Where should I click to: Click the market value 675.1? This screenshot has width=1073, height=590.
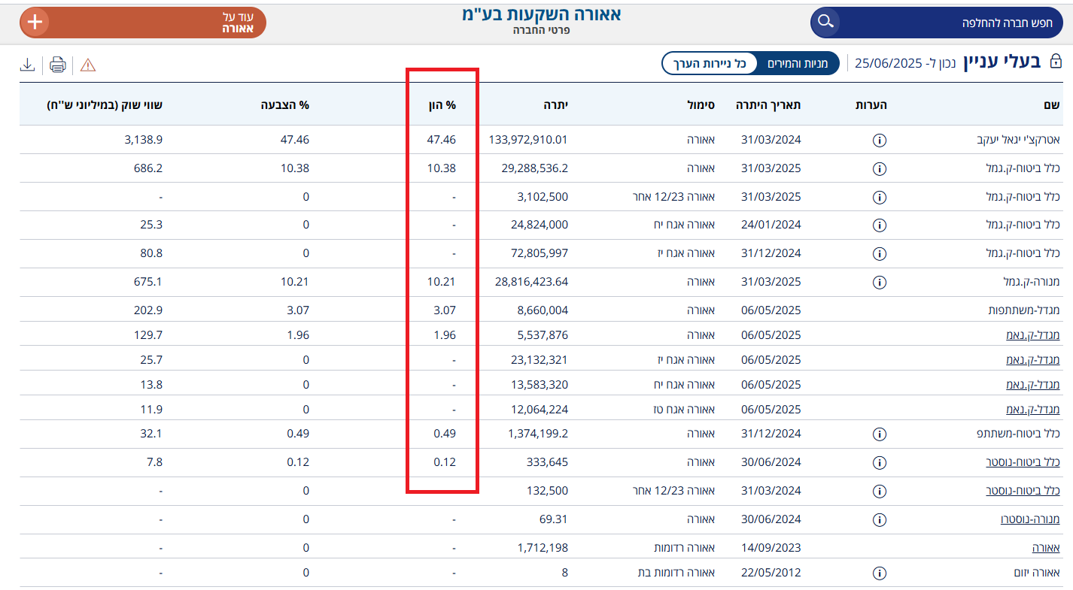[x=147, y=282]
